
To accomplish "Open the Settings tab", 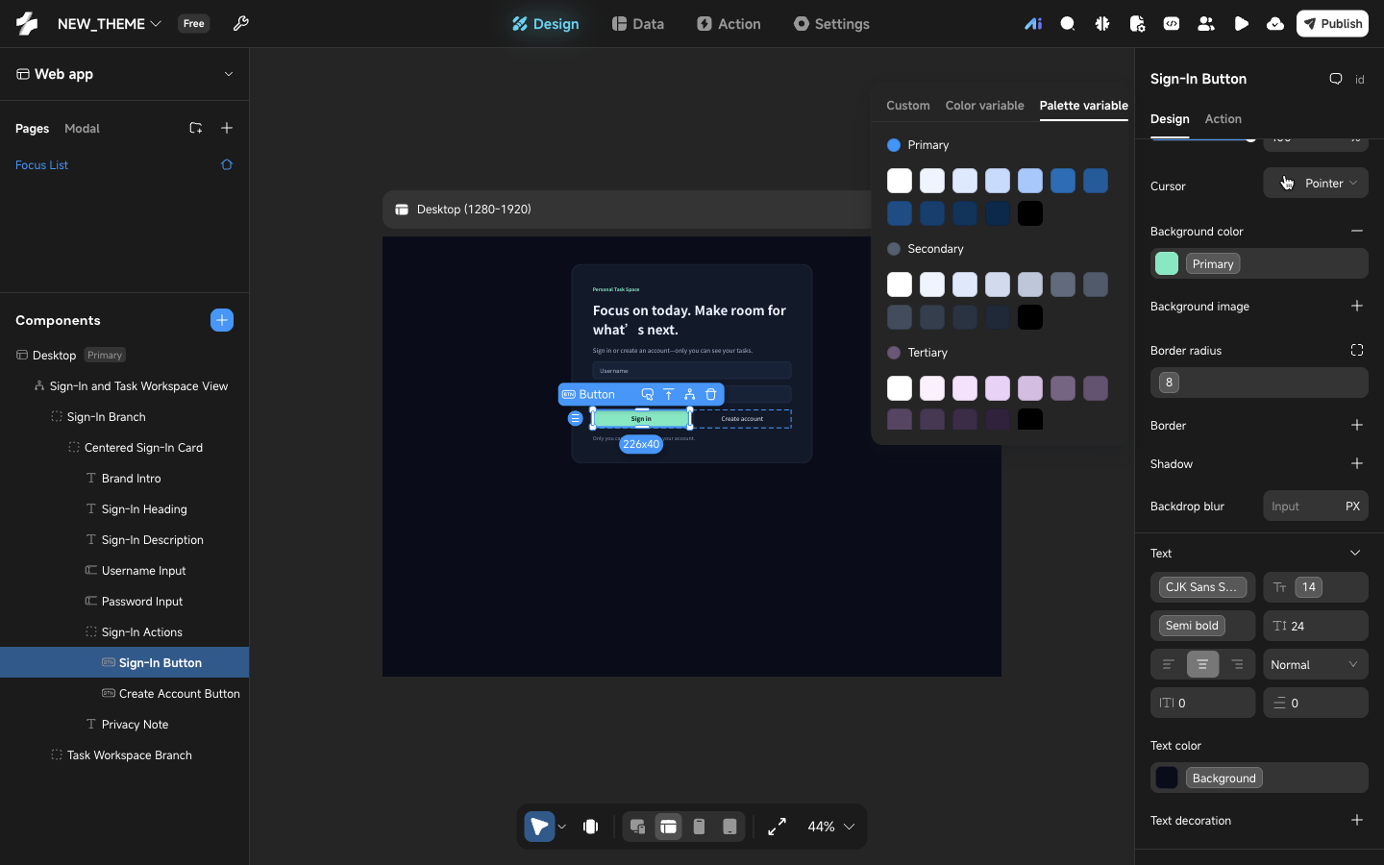I will pyautogui.click(x=832, y=24).
